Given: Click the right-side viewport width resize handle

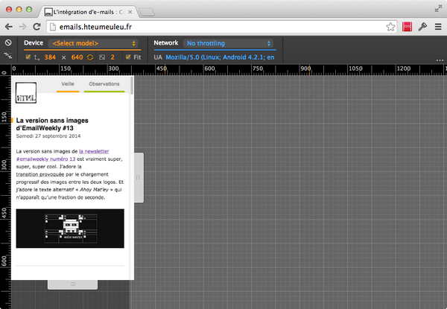Looking at the screenshot, I should pos(138,177).
